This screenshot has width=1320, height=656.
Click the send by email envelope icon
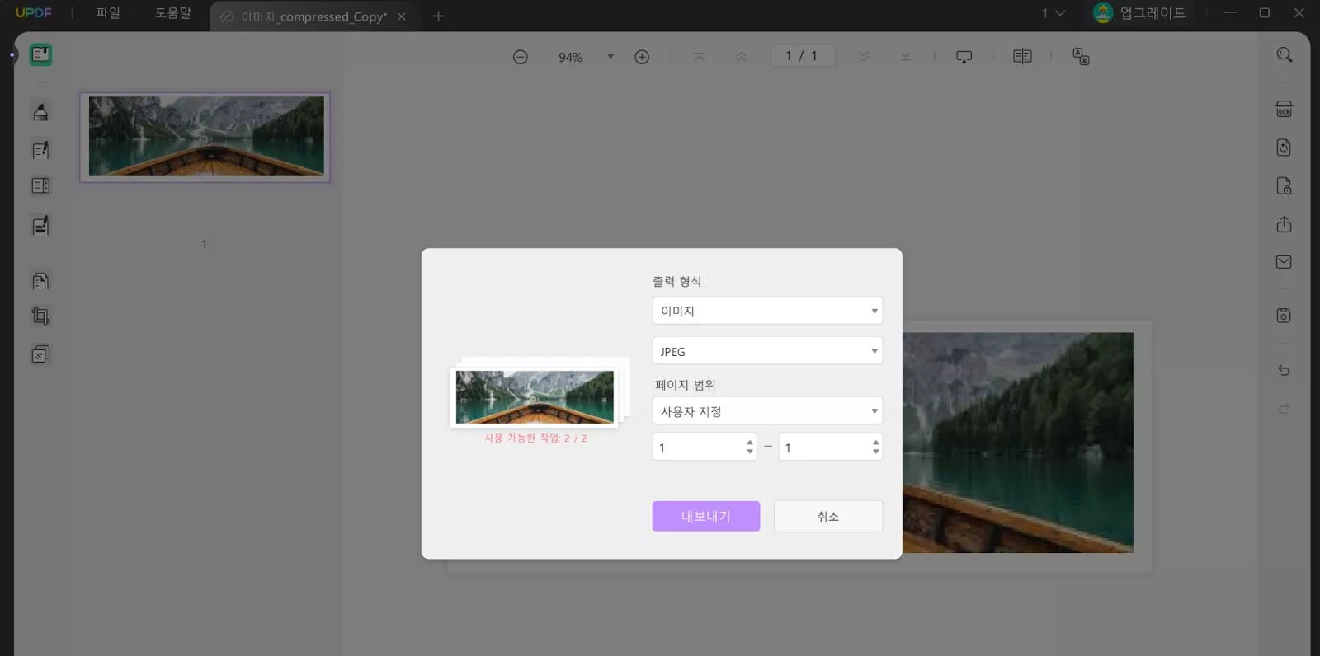click(x=1284, y=262)
